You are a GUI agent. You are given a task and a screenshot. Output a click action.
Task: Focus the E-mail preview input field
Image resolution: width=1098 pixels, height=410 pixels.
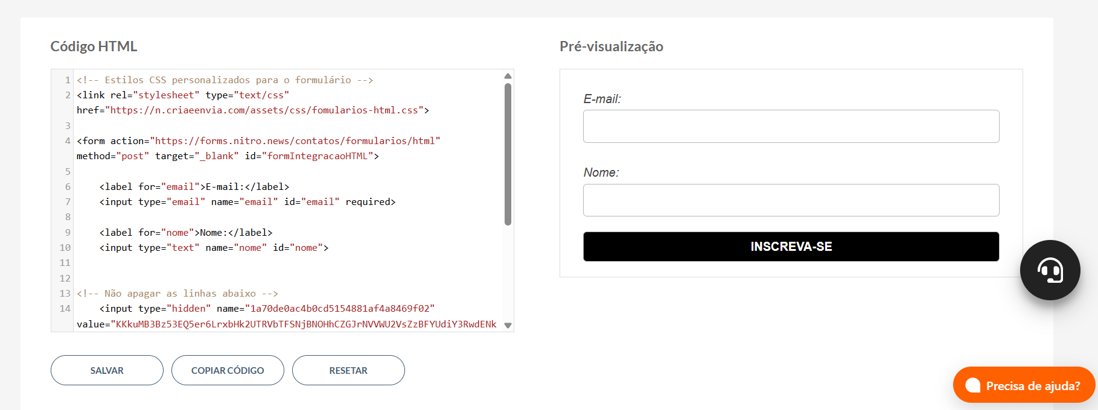click(x=791, y=126)
